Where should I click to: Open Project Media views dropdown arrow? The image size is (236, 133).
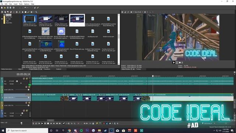[x=34, y=12]
